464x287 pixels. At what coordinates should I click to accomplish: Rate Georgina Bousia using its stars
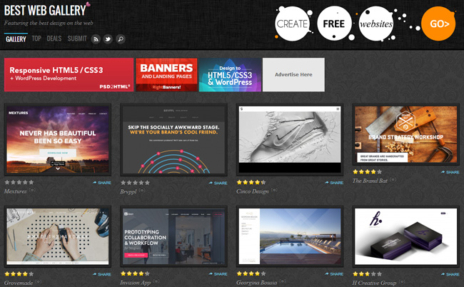tap(251, 273)
